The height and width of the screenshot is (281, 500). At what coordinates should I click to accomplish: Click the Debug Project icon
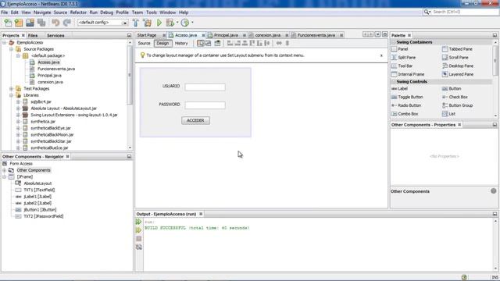[x=170, y=23]
